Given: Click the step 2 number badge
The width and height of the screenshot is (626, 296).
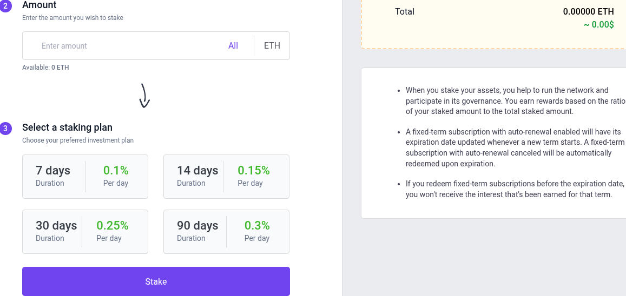Looking at the screenshot, I should pos(4,6).
